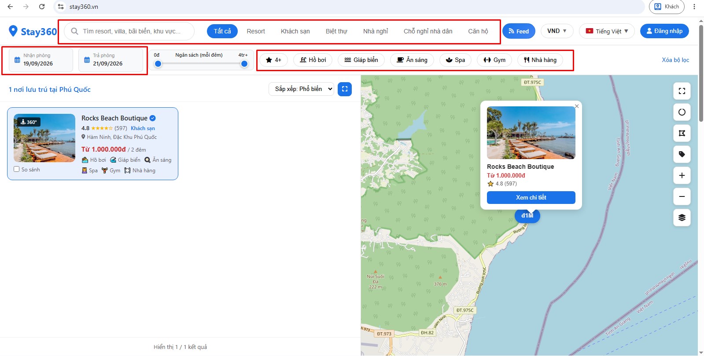Viewport: 704px width, 356px height.
Task: Open the Khách browser profile button
Action: point(666,7)
